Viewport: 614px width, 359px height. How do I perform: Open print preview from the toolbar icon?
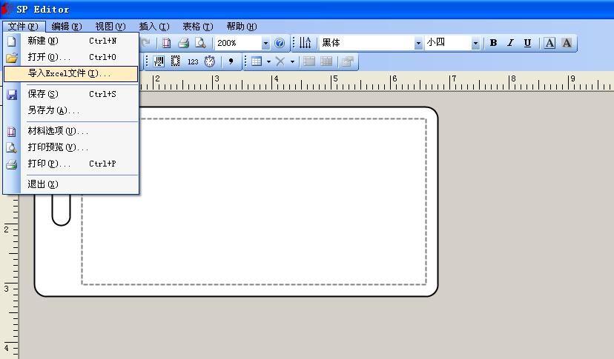200,43
